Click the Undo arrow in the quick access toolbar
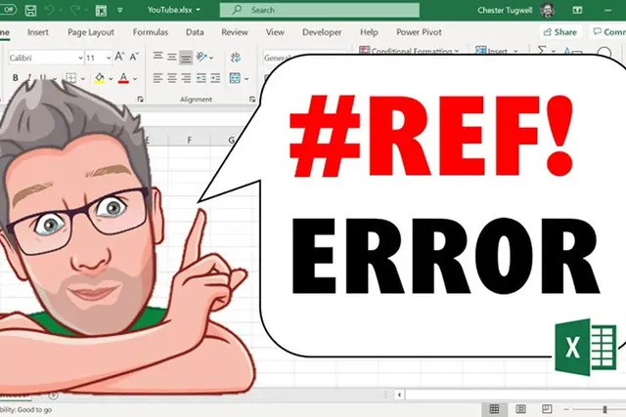 [x=49, y=10]
